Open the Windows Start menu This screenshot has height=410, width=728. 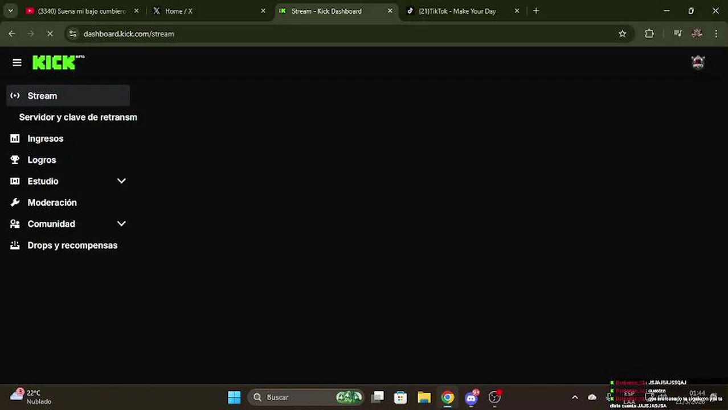(x=234, y=397)
